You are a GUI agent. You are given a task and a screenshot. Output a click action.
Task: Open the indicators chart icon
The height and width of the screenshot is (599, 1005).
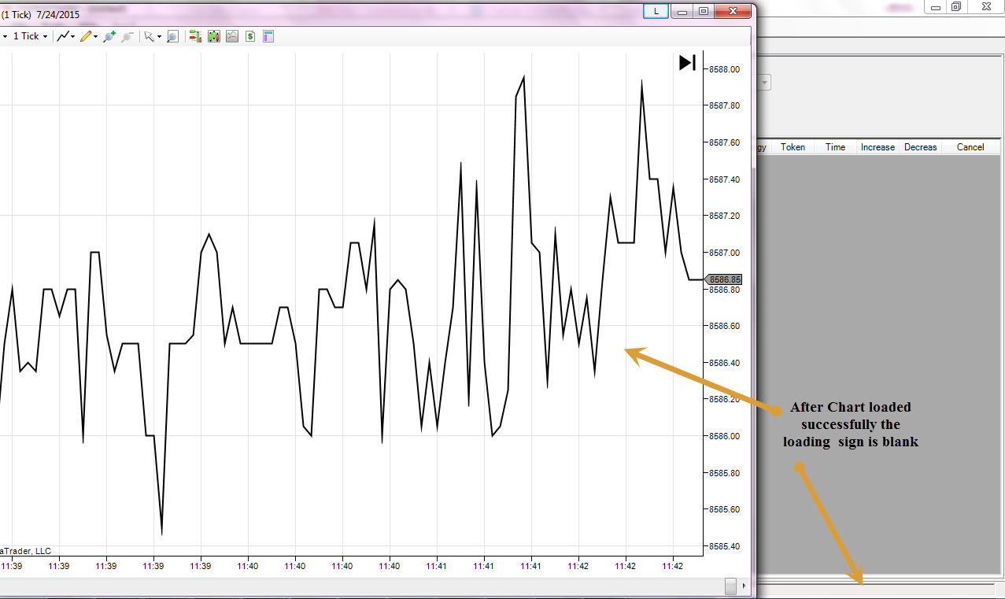click(232, 36)
